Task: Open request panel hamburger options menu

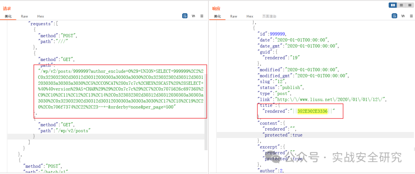Action: [x=202, y=16]
